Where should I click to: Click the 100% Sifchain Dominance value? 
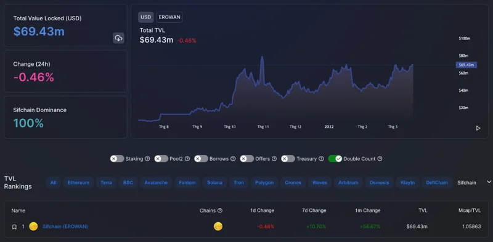pyautogui.click(x=28, y=123)
